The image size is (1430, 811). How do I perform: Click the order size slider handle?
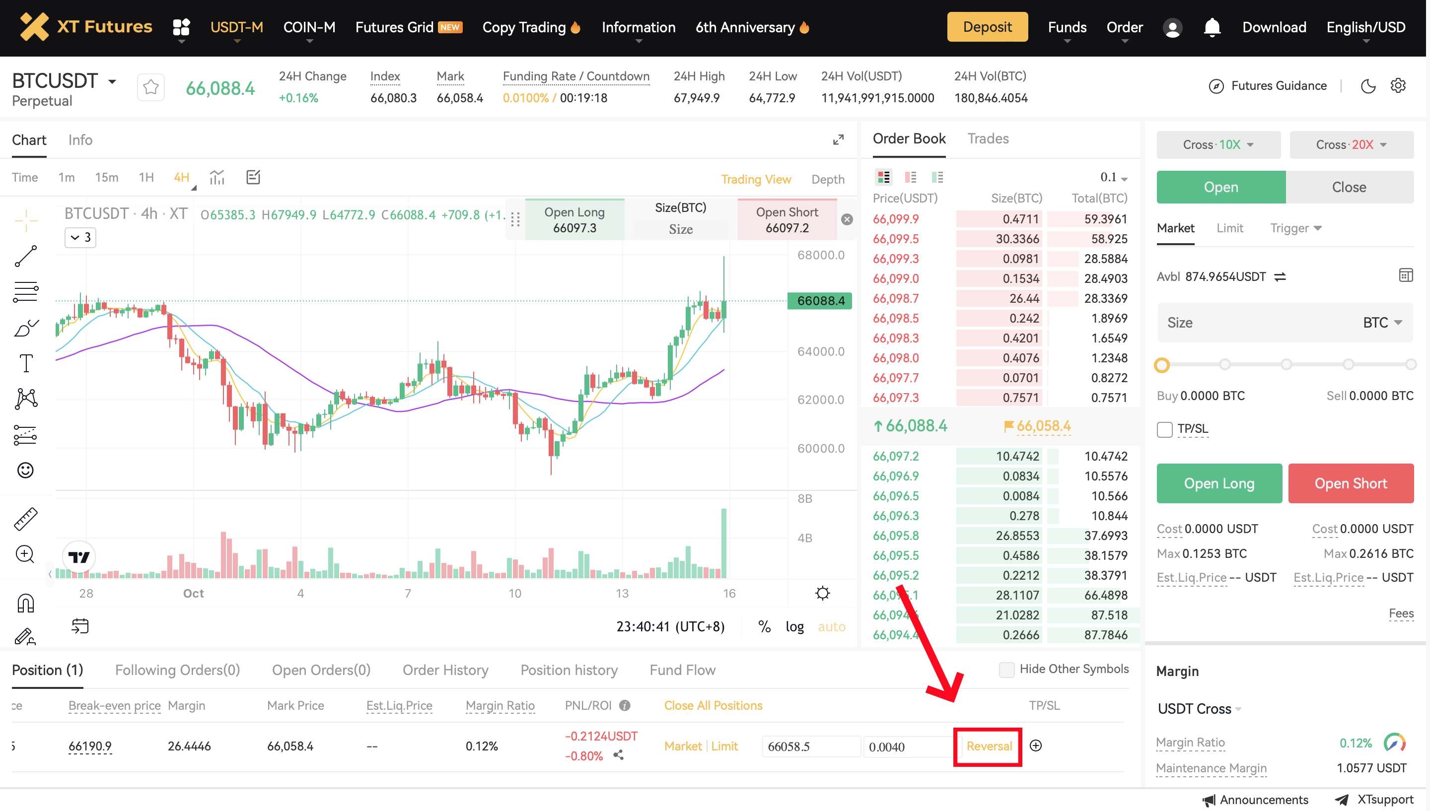1161,365
